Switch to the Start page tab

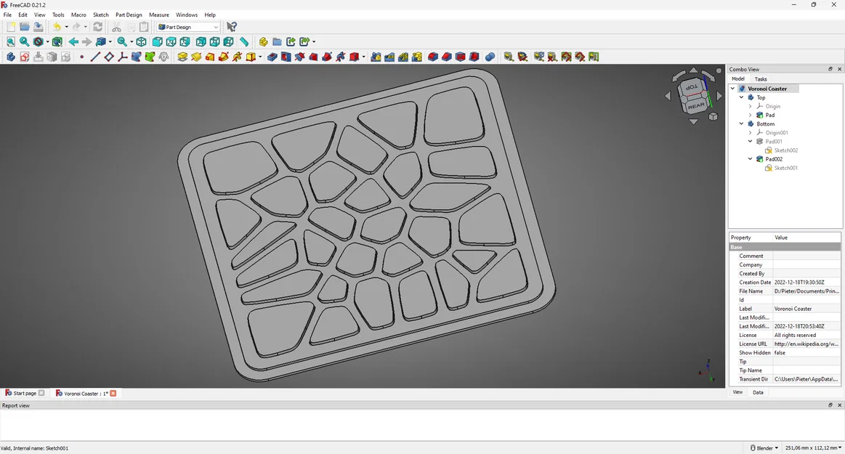[x=25, y=393]
